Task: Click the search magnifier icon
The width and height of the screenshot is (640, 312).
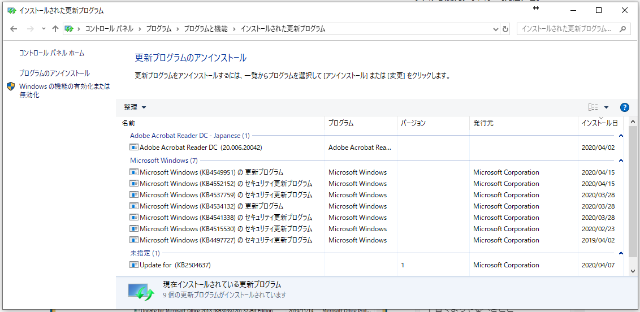Action: click(622, 29)
